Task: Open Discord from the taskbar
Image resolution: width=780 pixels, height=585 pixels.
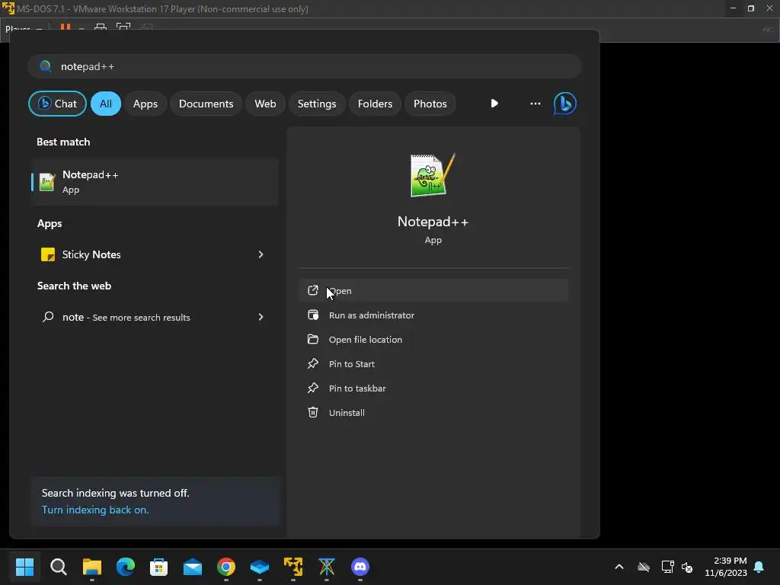Action: (360, 567)
